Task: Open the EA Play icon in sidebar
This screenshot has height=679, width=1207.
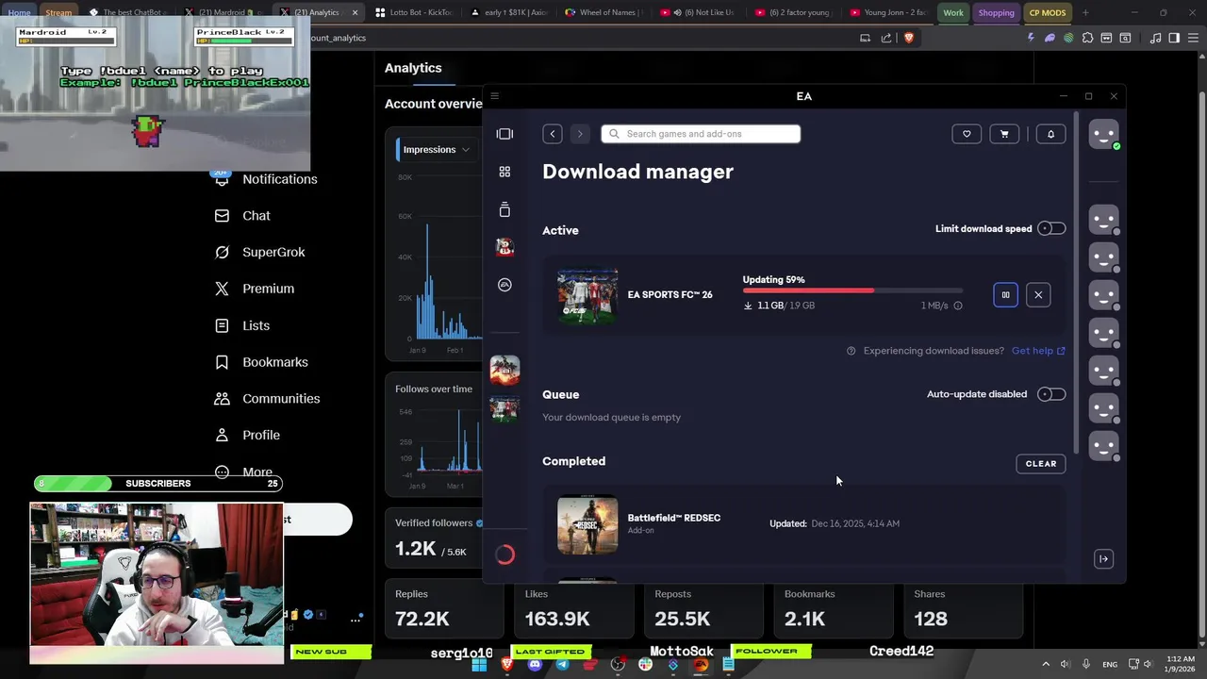Action: coord(504,285)
